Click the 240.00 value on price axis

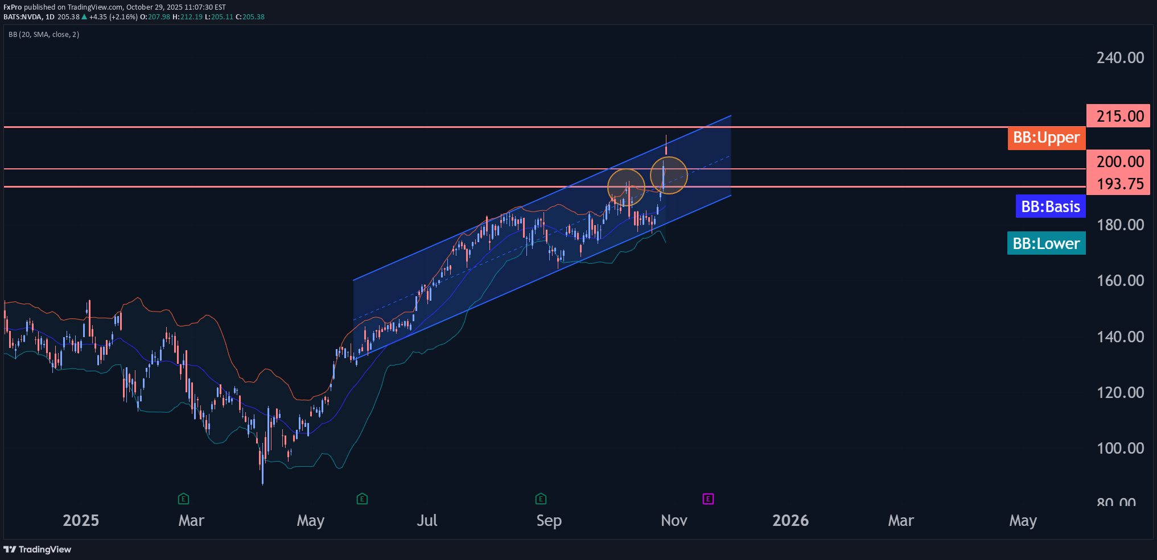click(1119, 58)
